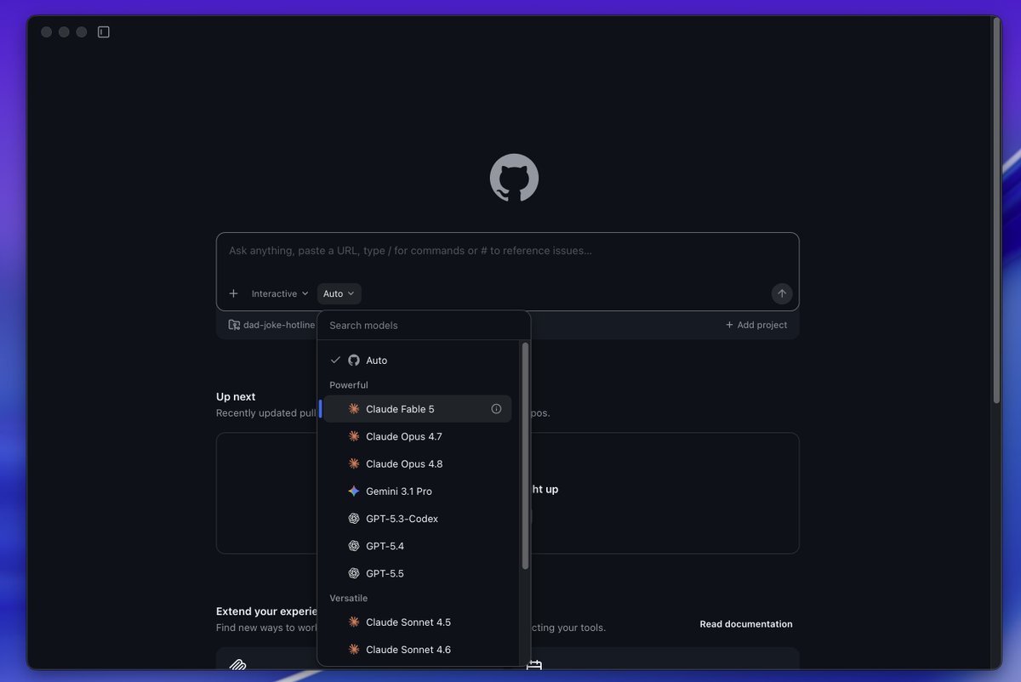Collapse the Auto model dropdown
Screen dimensions: 1021x682
click(339, 293)
